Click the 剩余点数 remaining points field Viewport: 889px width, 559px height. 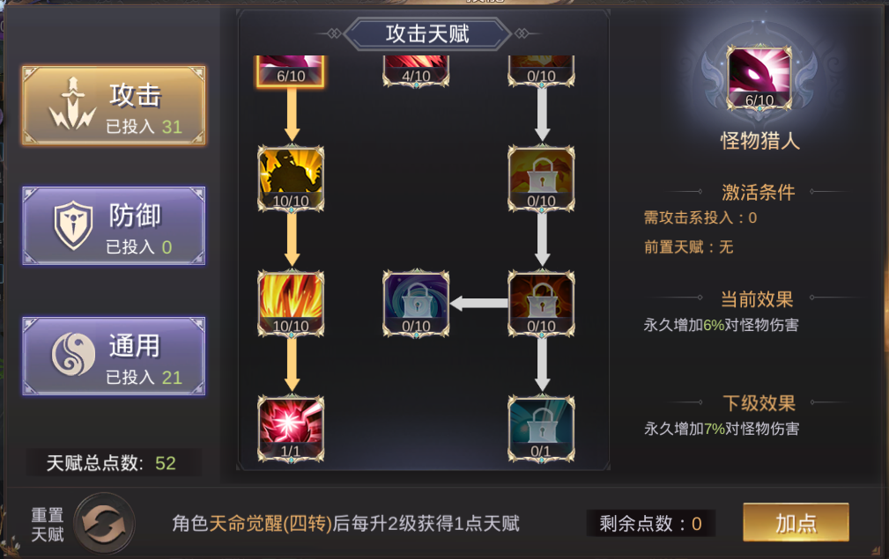(x=651, y=523)
